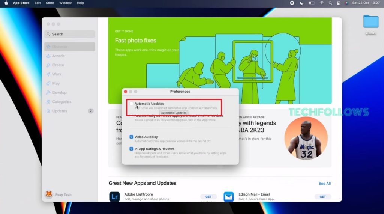Open the Fast photo fixes feature banner
The image size is (384, 214).
(220, 60)
